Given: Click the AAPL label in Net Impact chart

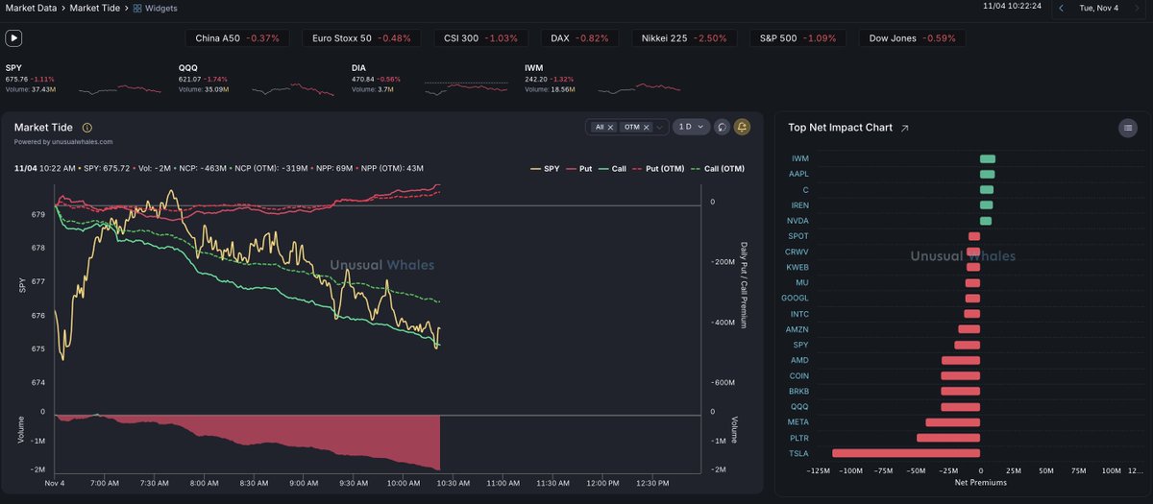Looking at the screenshot, I should pyautogui.click(x=797, y=174).
